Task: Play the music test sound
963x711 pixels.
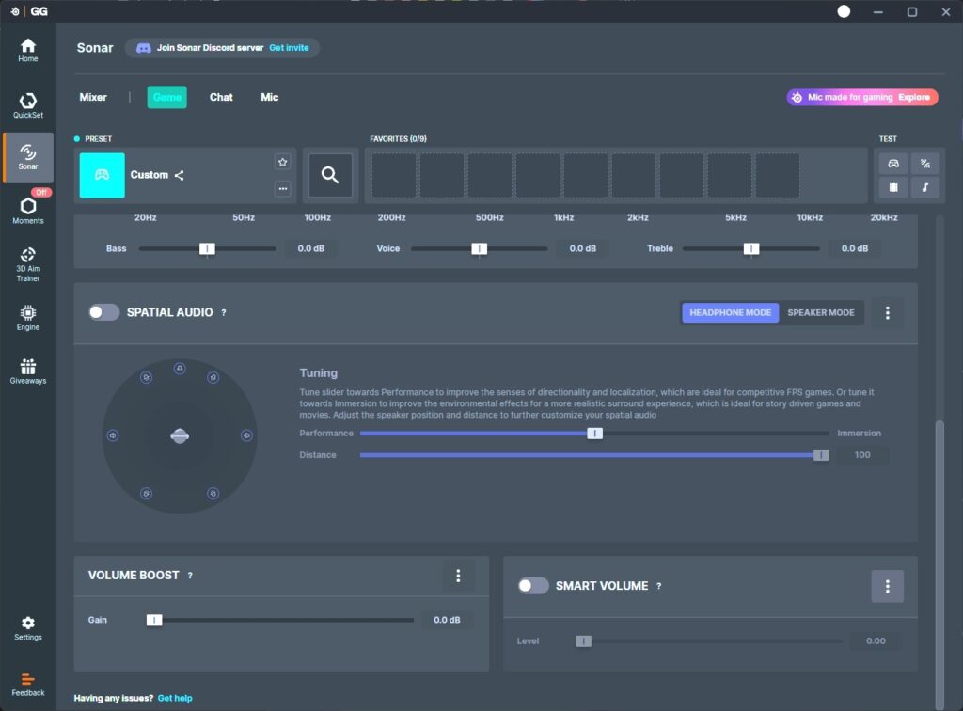Action: [x=925, y=187]
